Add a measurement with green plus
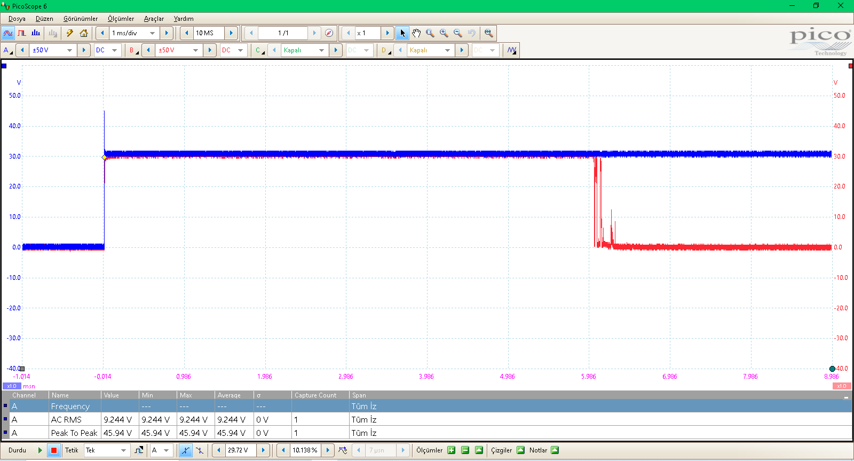Viewport: 854px width, 461px height. coord(452,450)
